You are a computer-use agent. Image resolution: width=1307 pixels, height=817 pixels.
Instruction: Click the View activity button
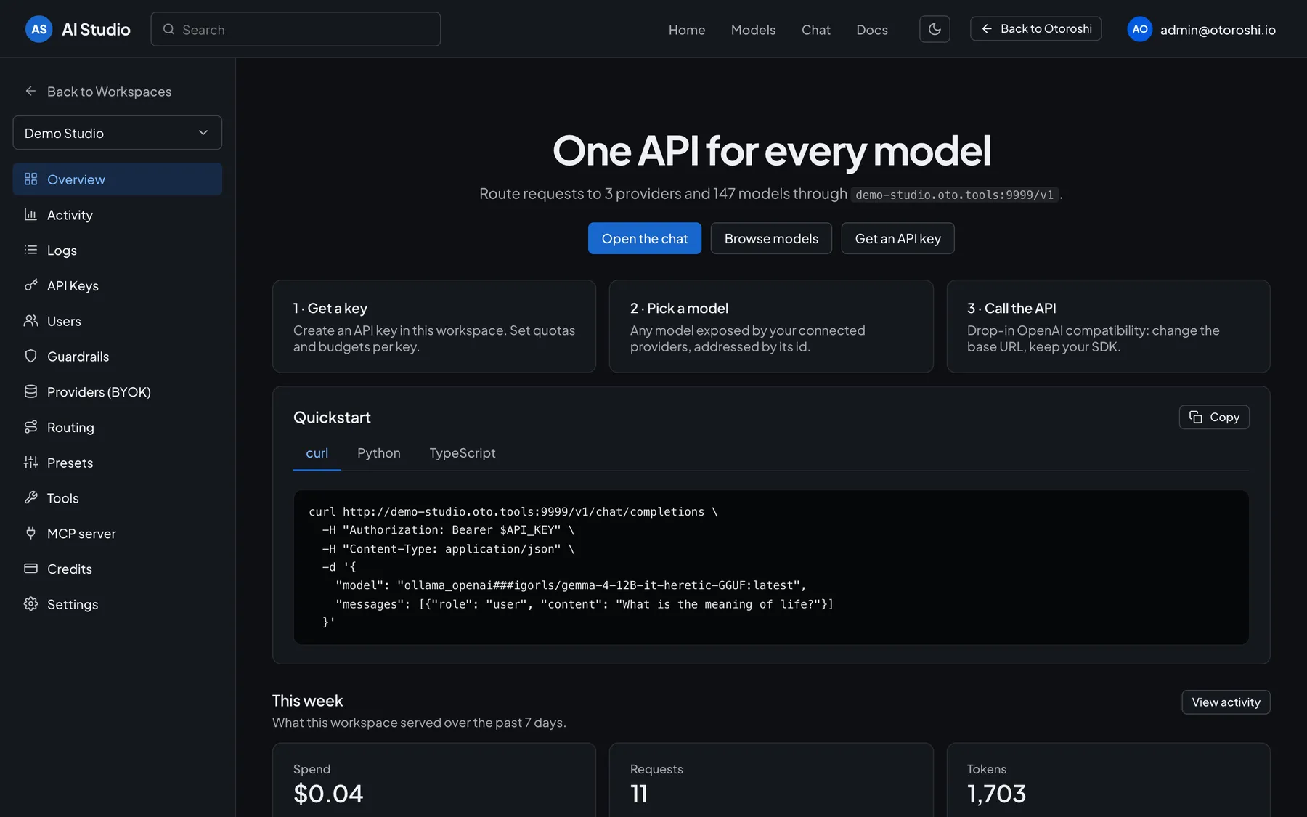tap(1226, 702)
